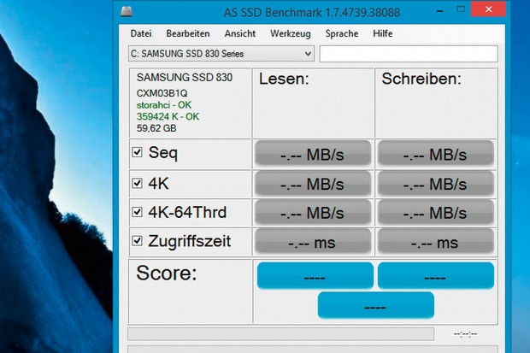Viewport: 530px width, 353px height.
Task: Click the 'storahci - OK' driver status
Action: click(x=164, y=105)
